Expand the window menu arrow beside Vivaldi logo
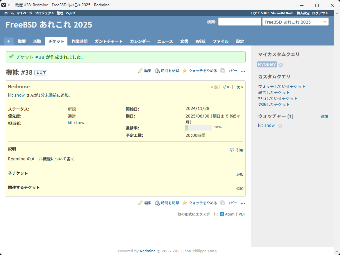The image size is (340, 255). coord(9,5)
